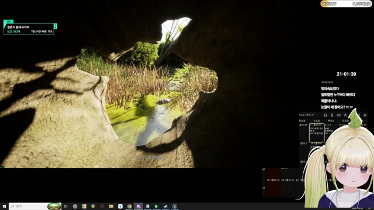Open the calendar widget's hamburger menu
Screen dimensions: 374x210
point(365,115)
